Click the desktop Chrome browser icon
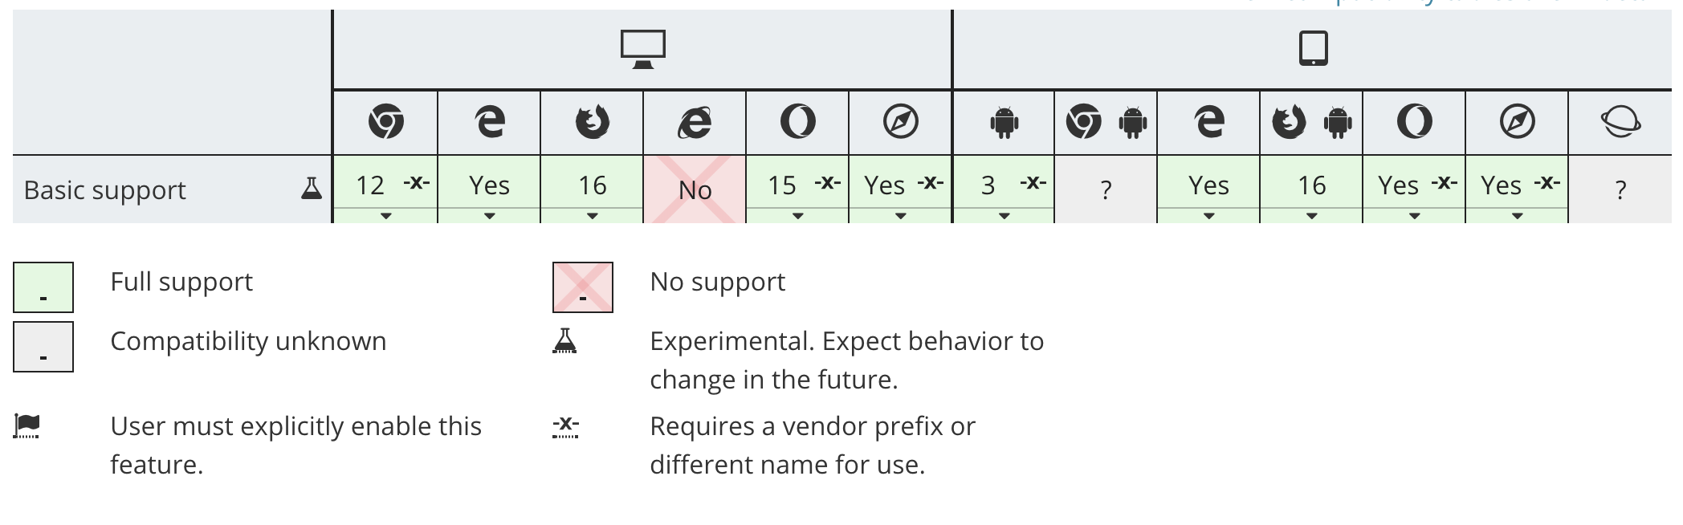 386,122
